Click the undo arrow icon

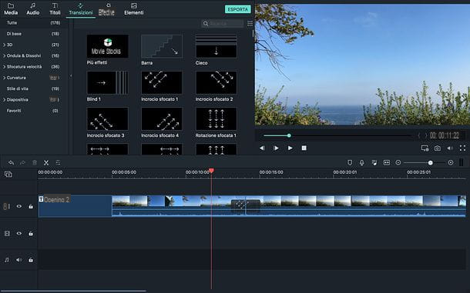point(11,162)
